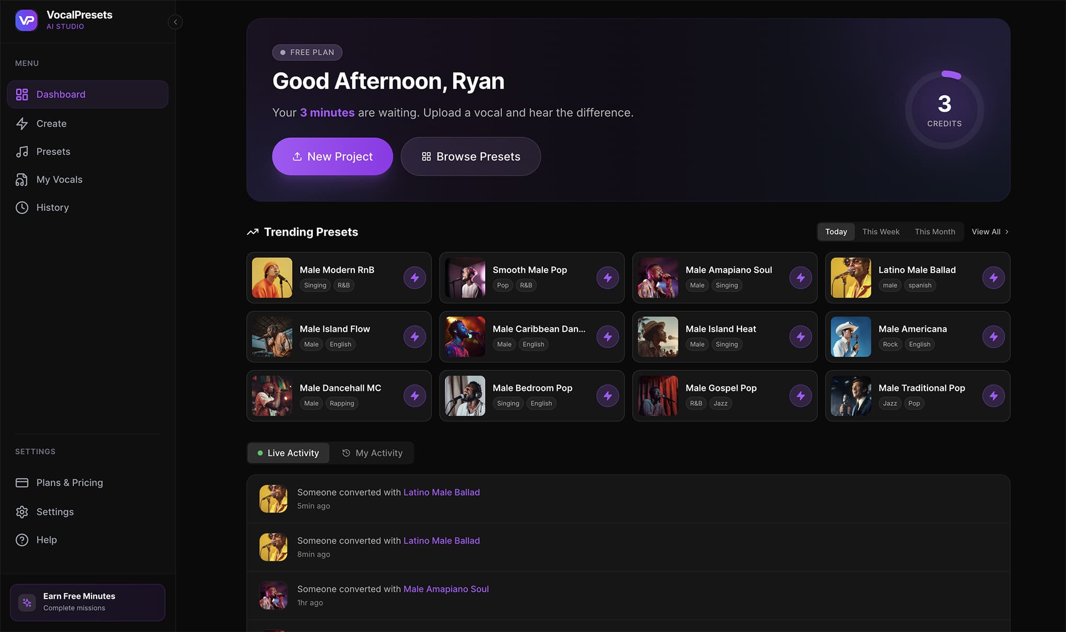The width and height of the screenshot is (1066, 632).
Task: Click the lightning icon on Latino Male Ballad card
Action: [x=993, y=278]
